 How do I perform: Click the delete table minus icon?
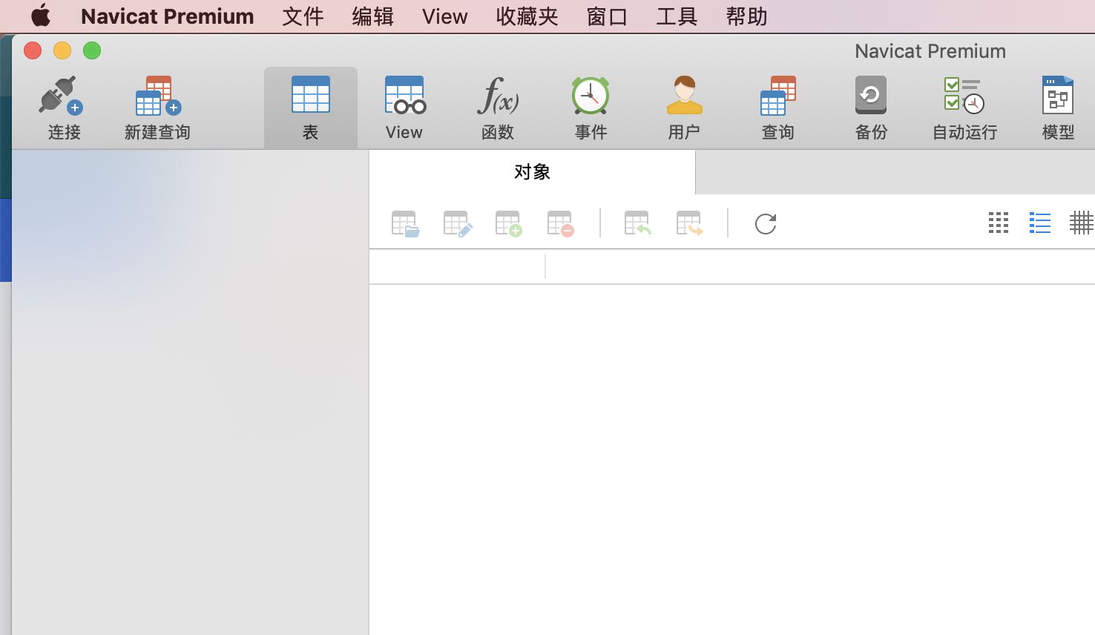pos(561,223)
